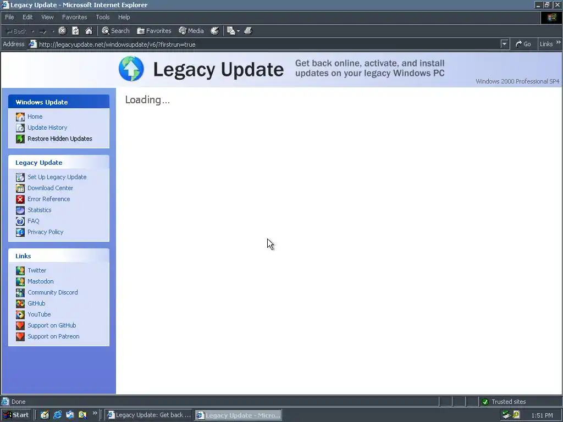
Task: Open the Search pane in toolbar
Action: click(x=115, y=31)
